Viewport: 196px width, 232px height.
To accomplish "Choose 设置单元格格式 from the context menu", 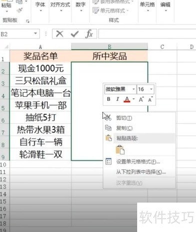I will [138, 162].
